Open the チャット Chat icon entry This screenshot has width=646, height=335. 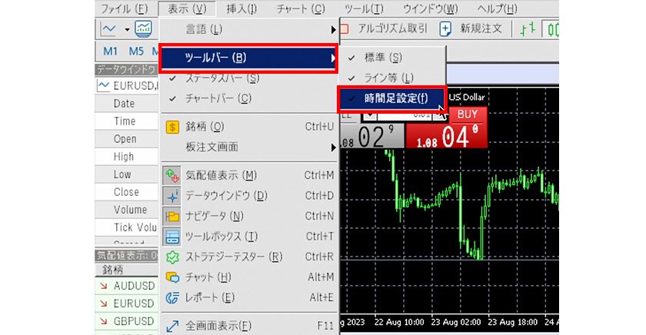tap(172, 277)
